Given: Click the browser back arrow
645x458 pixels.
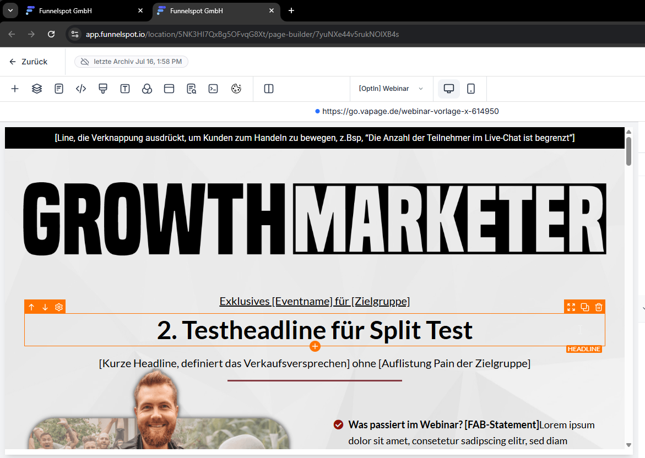Looking at the screenshot, I should click(x=12, y=34).
